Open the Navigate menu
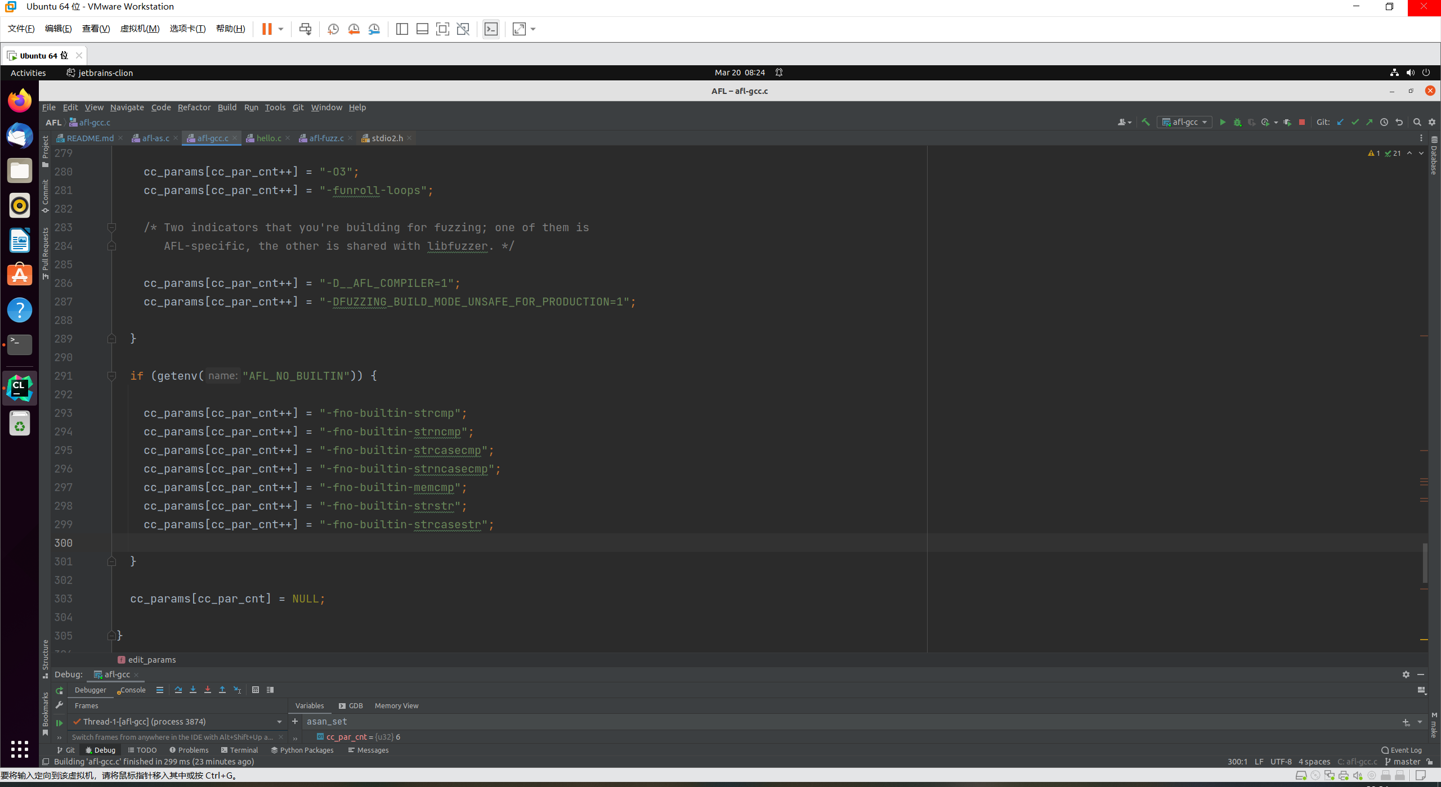 (127, 107)
